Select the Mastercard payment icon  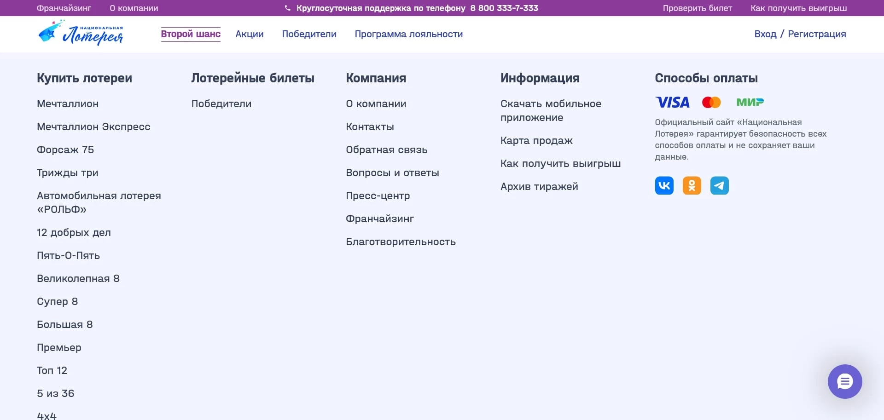click(x=712, y=102)
